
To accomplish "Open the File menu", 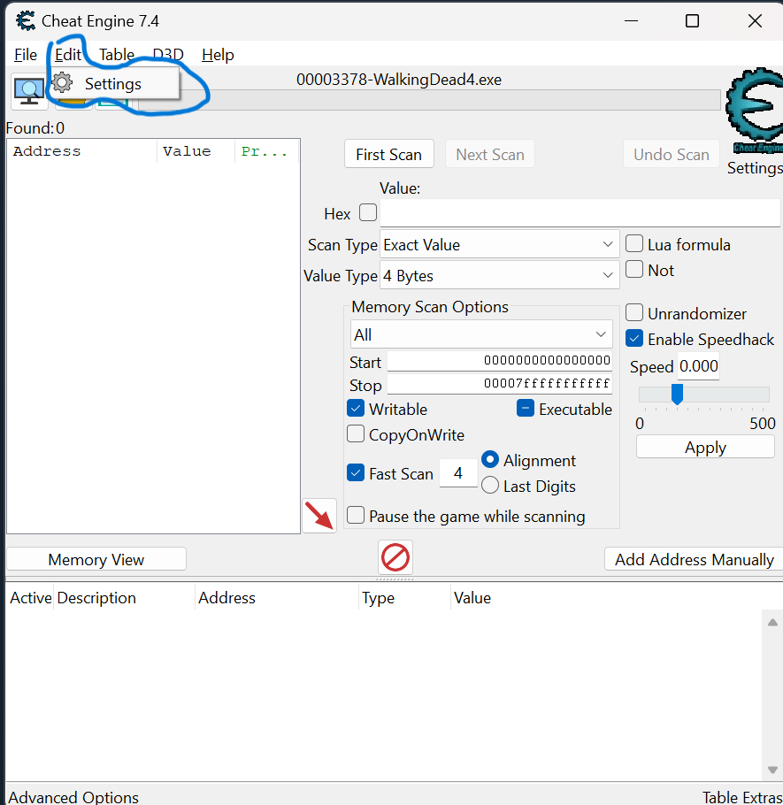I will (x=26, y=55).
